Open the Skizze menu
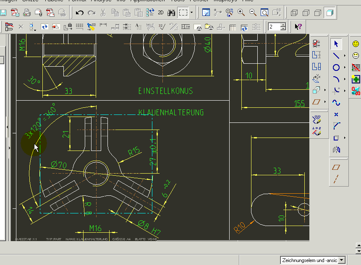Viewport: 361px width, 265px height. point(30,1)
